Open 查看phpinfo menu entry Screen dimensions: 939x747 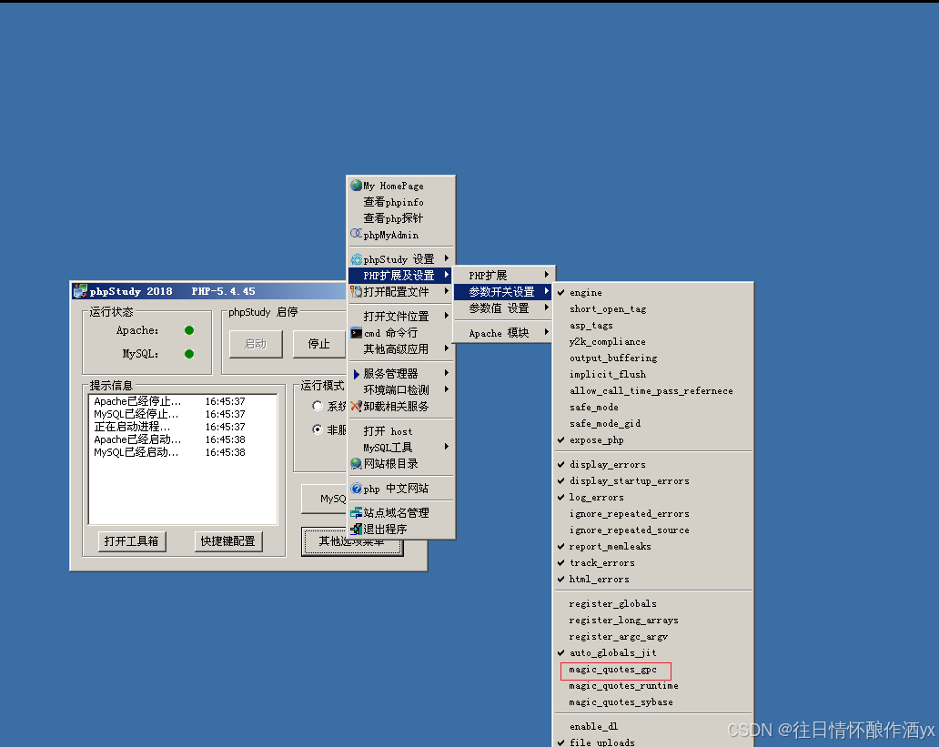(x=401, y=202)
